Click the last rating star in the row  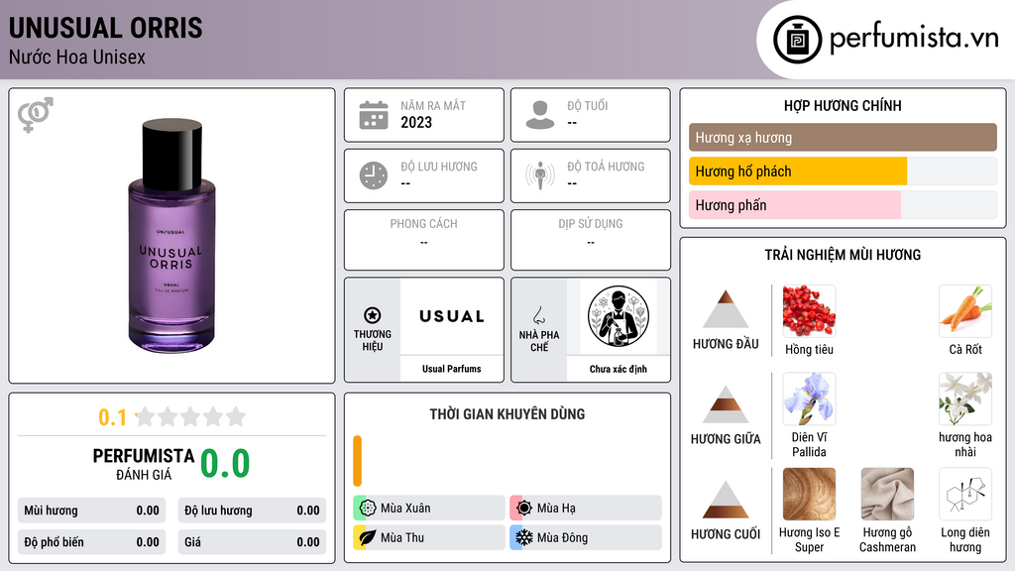tap(236, 416)
